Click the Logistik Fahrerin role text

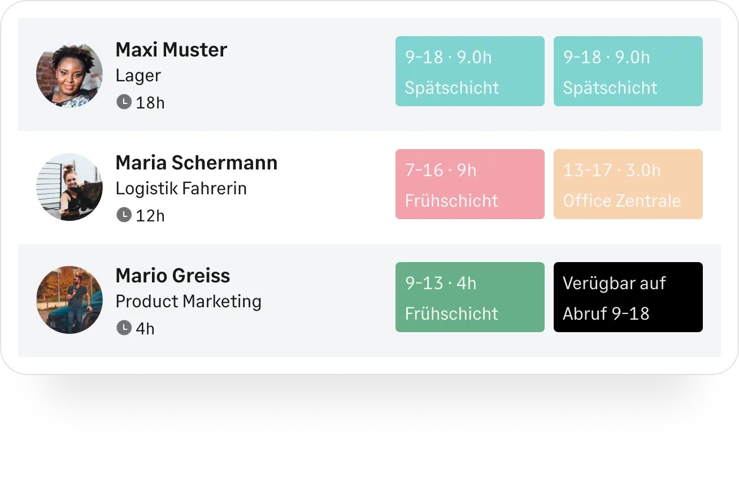(181, 189)
